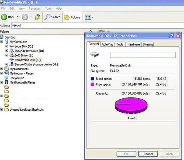Click the FAT32 file system value
184x160 pixels.
click(114, 71)
